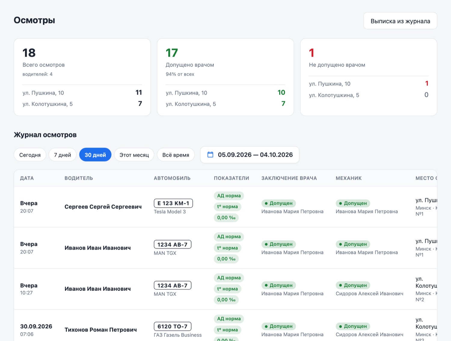Click '0,00 ‰' badge in Сергеев row

pos(226,218)
